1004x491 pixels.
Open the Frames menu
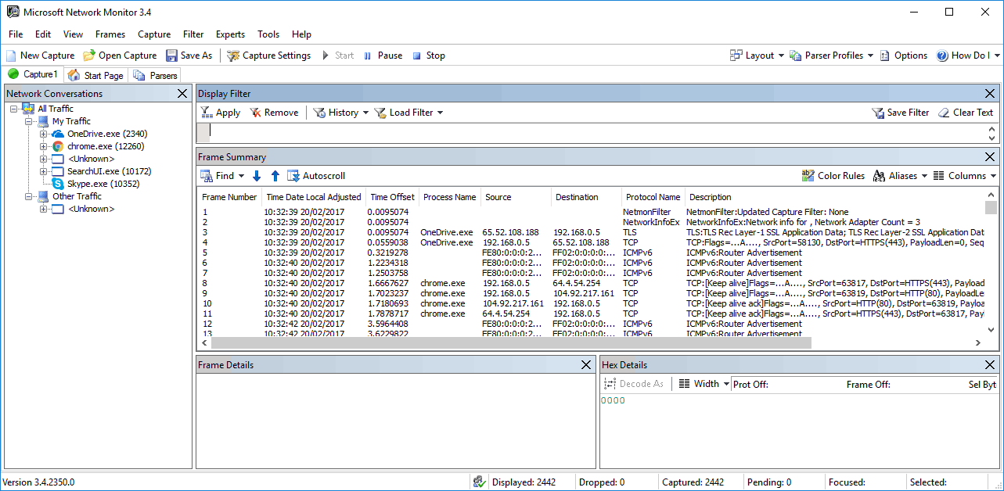pos(110,34)
